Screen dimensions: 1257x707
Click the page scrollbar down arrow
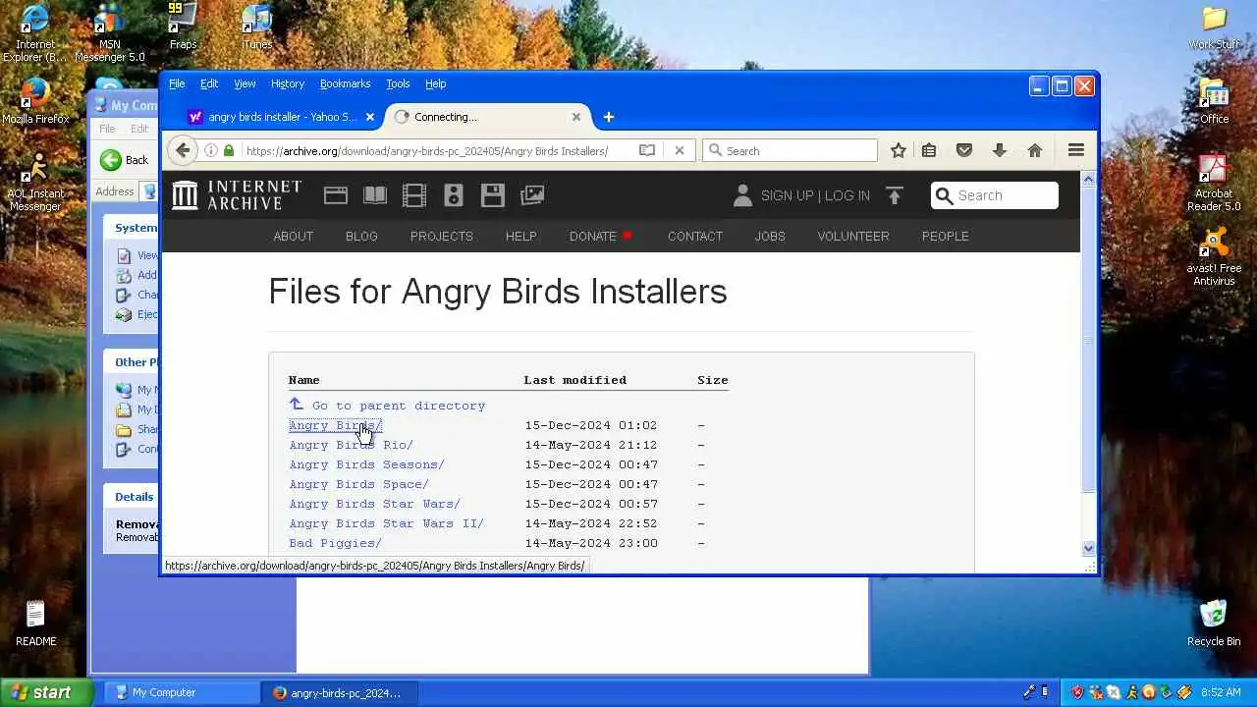point(1088,549)
